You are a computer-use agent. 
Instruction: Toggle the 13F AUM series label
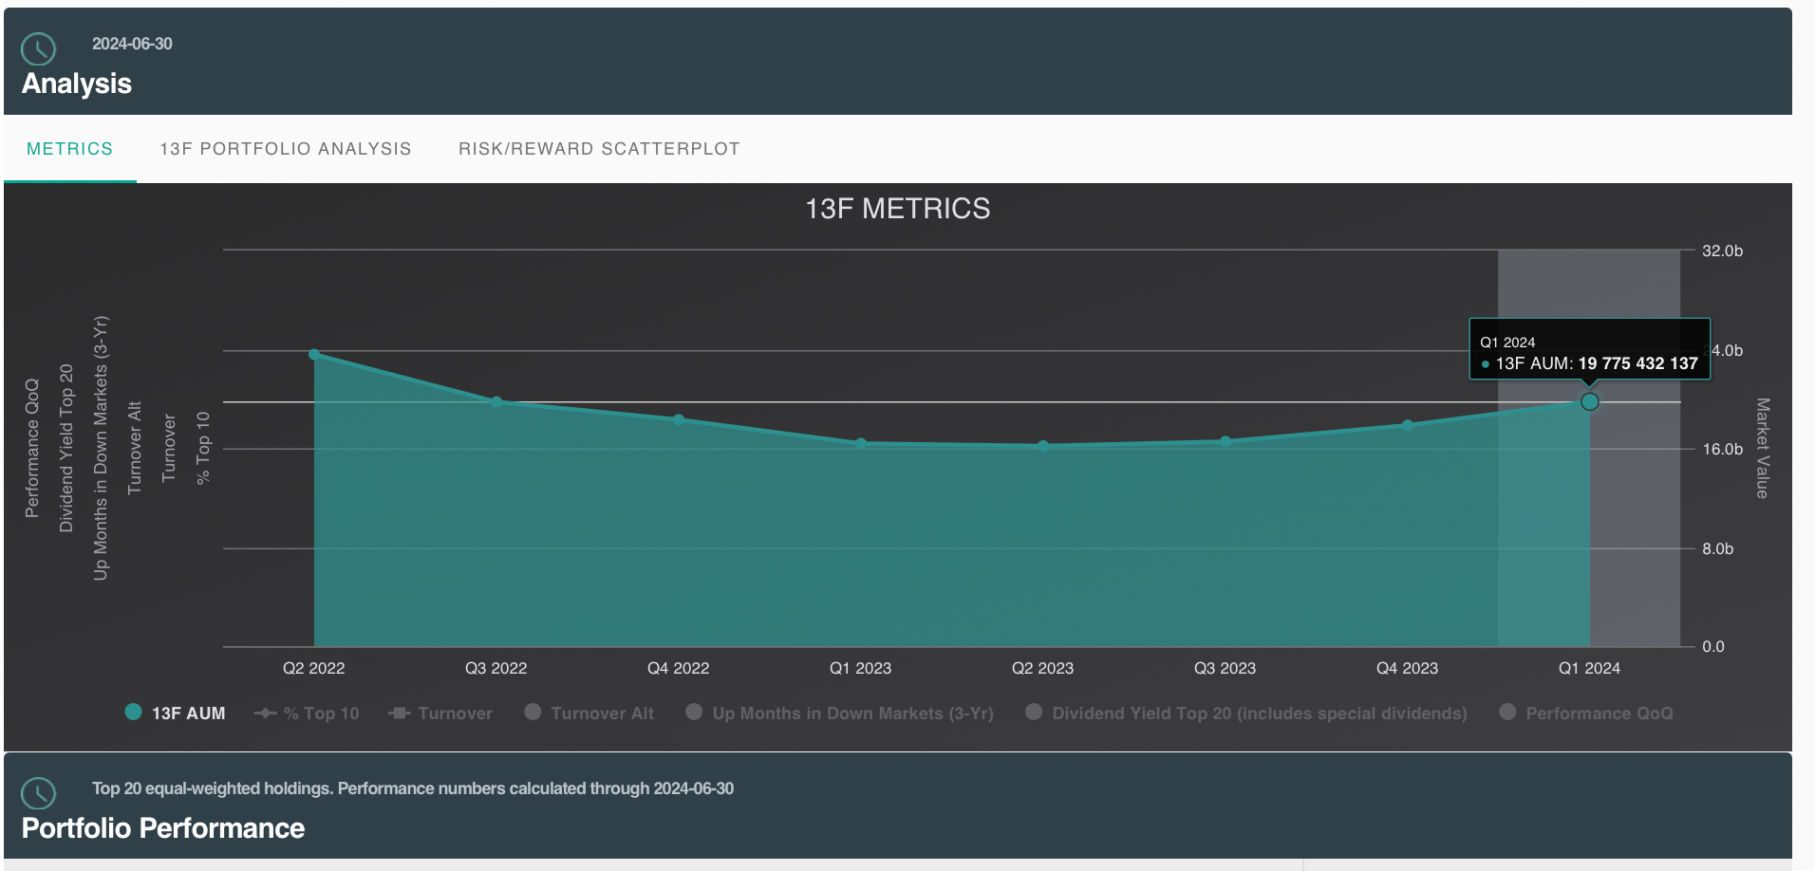coord(188,713)
